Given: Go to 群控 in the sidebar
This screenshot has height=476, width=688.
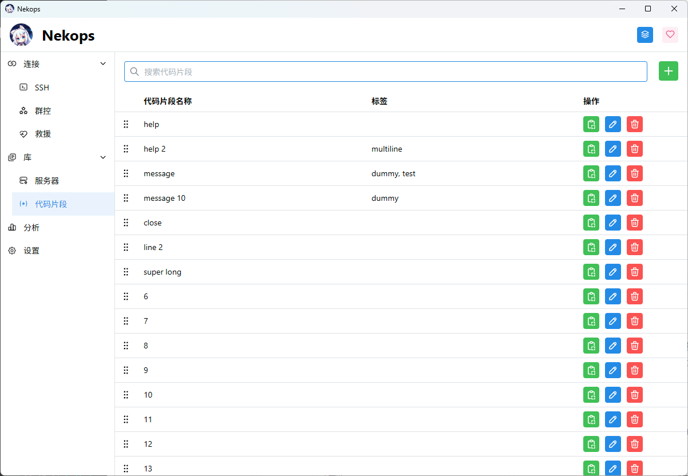Looking at the screenshot, I should [x=43, y=111].
